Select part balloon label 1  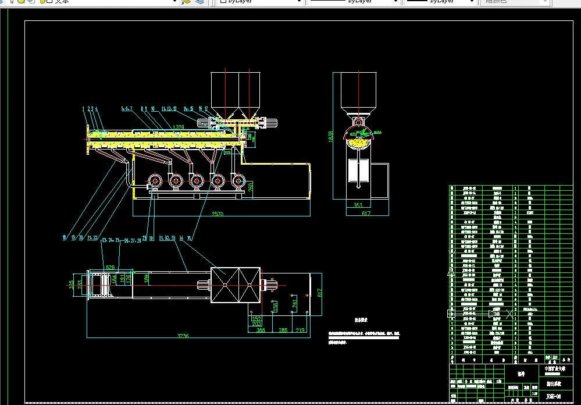click(83, 109)
